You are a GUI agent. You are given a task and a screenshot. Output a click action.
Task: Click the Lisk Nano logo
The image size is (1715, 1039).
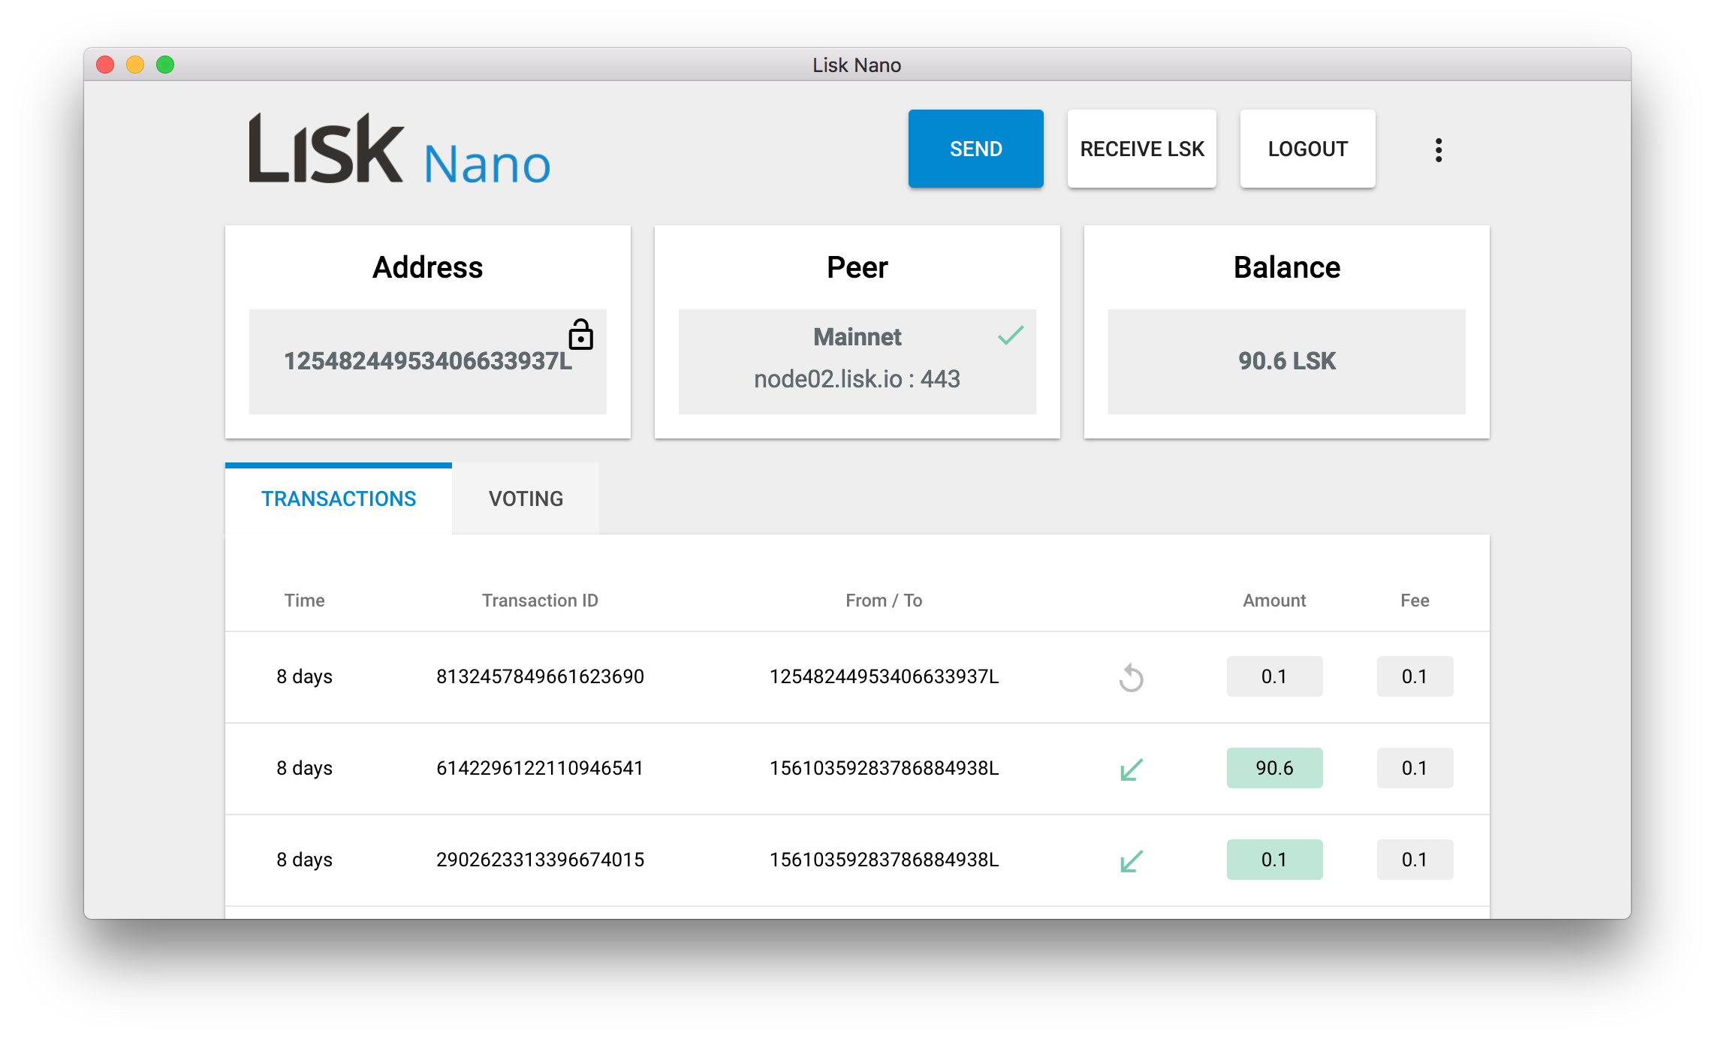399,149
